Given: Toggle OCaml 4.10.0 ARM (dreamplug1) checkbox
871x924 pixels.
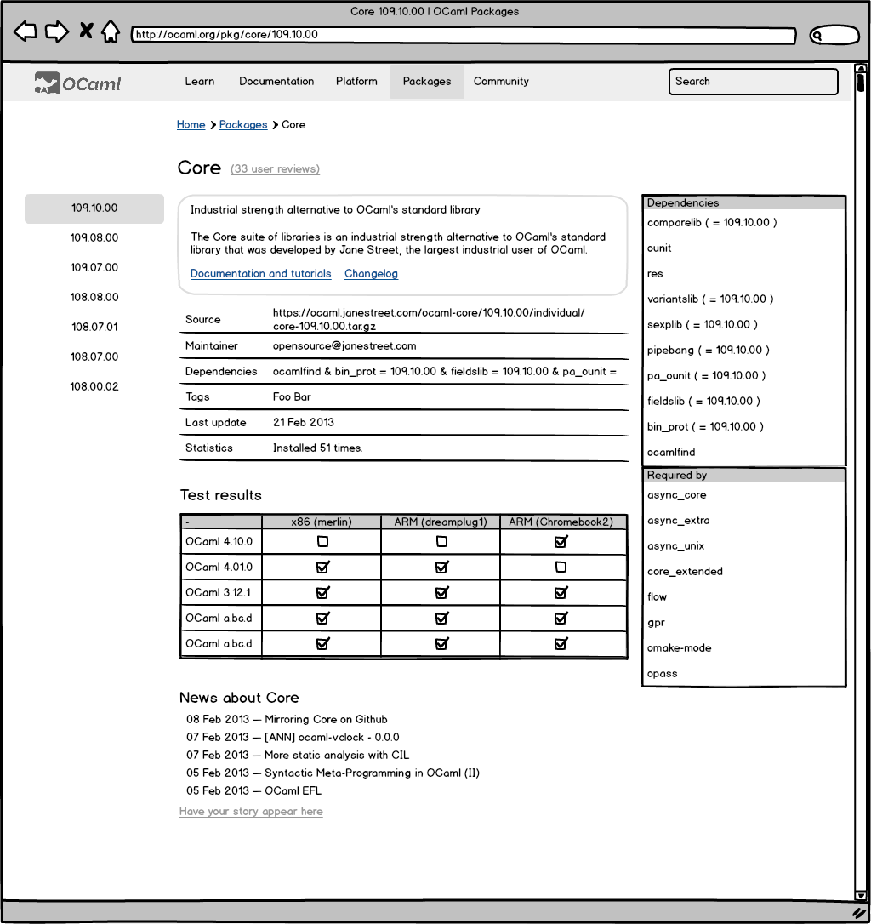Looking at the screenshot, I should (441, 541).
